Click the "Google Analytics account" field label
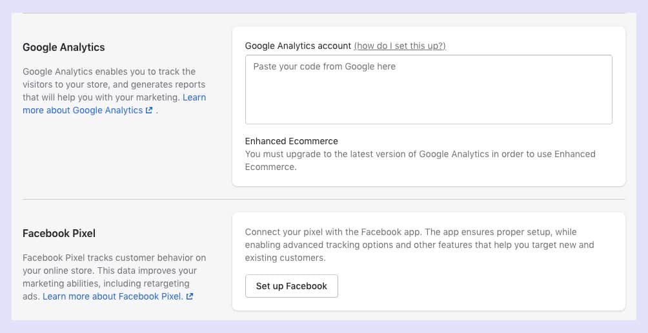Viewport: 648px width, 333px height. pyautogui.click(x=298, y=46)
